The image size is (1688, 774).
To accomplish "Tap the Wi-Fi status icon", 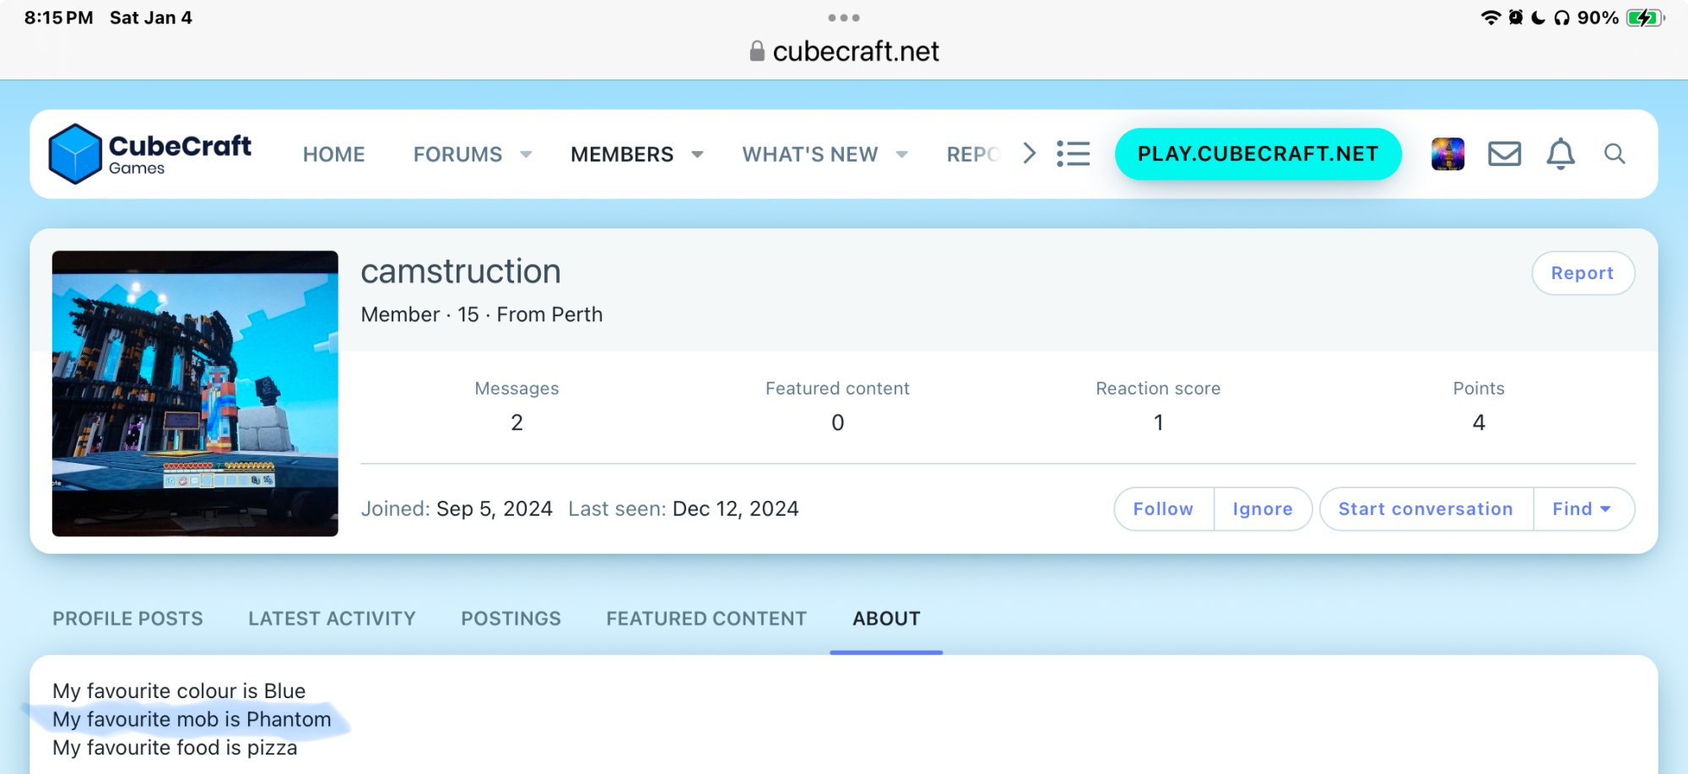I will [x=1491, y=18].
